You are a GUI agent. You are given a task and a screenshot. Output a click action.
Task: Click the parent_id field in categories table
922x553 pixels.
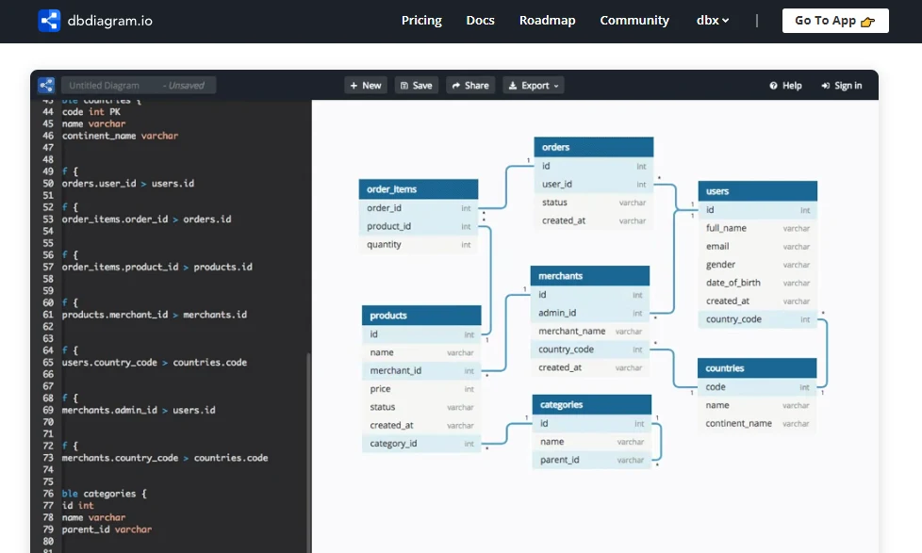591,460
